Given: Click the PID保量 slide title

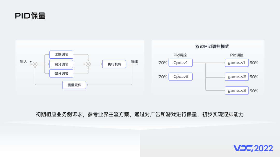Looking at the screenshot, I should pyautogui.click(x=30, y=16).
